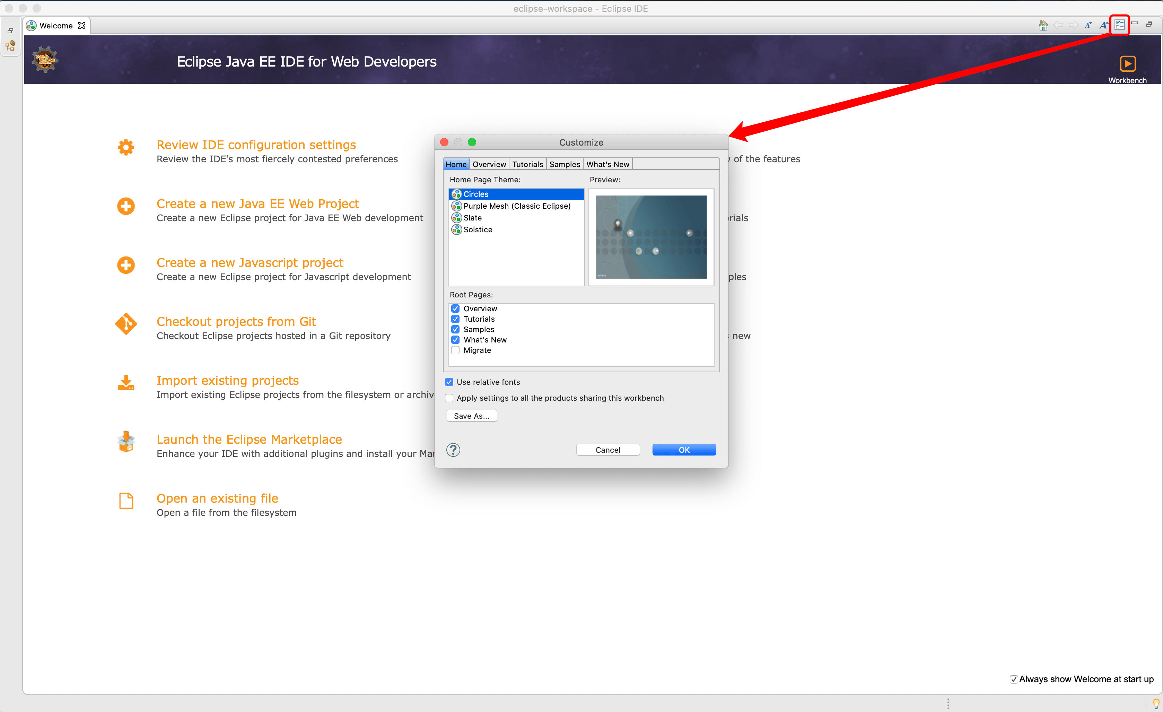Click the theme preview thumbnail
This screenshot has width=1163, height=712.
[x=652, y=237]
